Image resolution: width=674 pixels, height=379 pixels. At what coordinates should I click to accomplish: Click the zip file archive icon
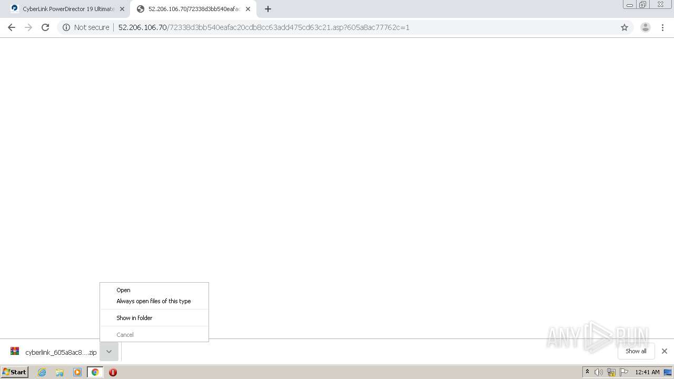pos(15,352)
